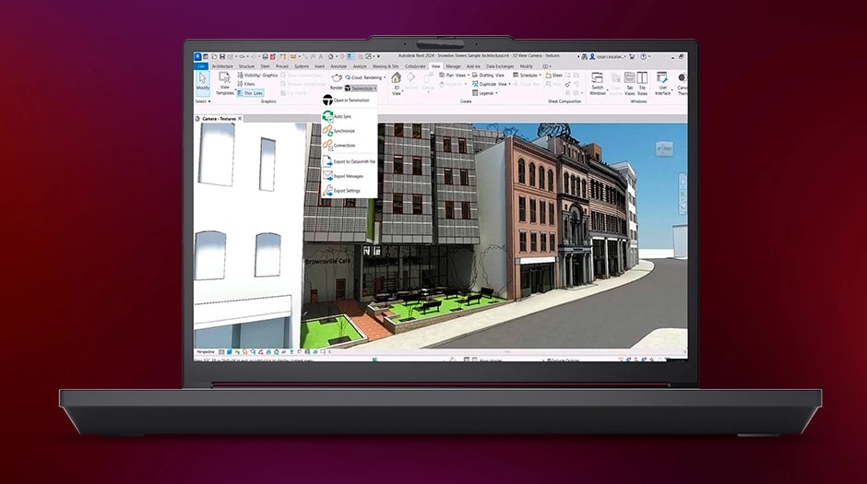This screenshot has width=867, height=484.
Task: Click Perspective label on view control bar
Action: pos(206,351)
